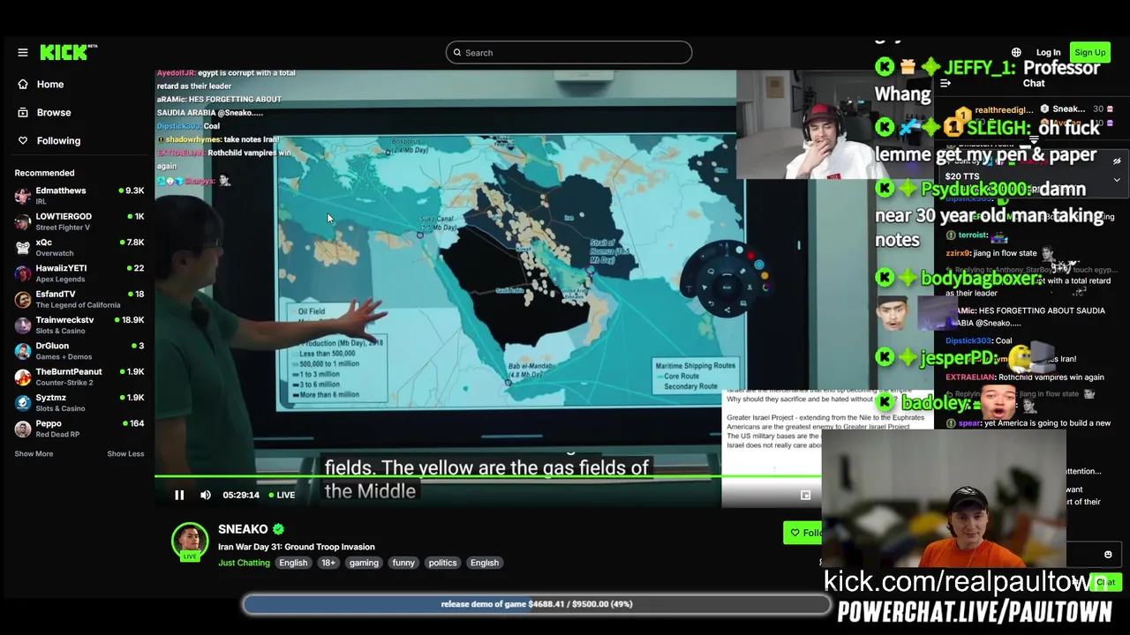Click the Chat panel heading

[x=1034, y=84]
